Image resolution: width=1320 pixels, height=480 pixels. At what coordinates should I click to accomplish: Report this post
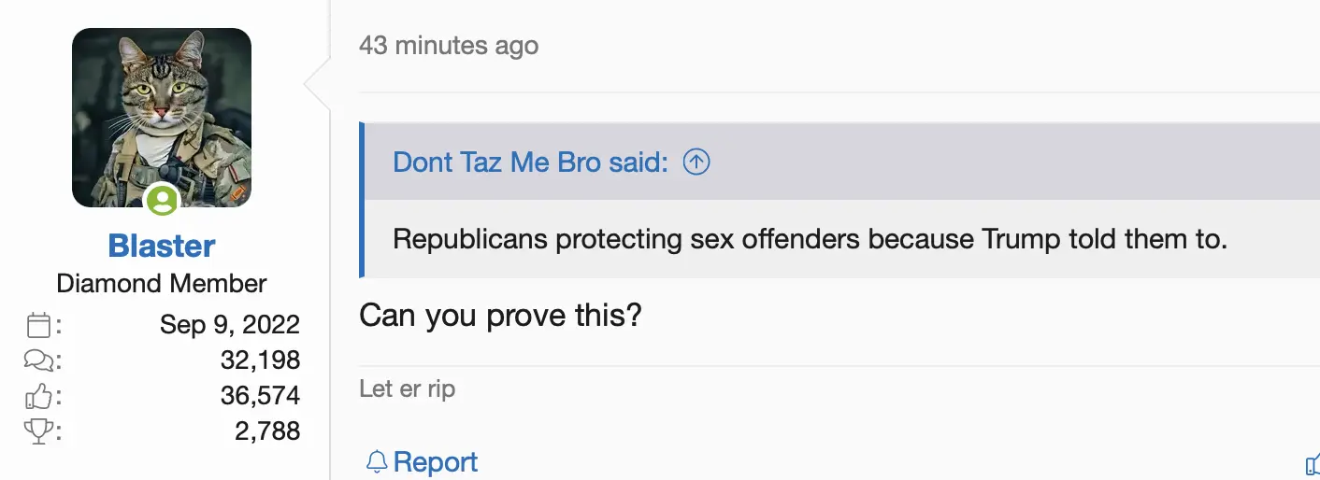(435, 461)
